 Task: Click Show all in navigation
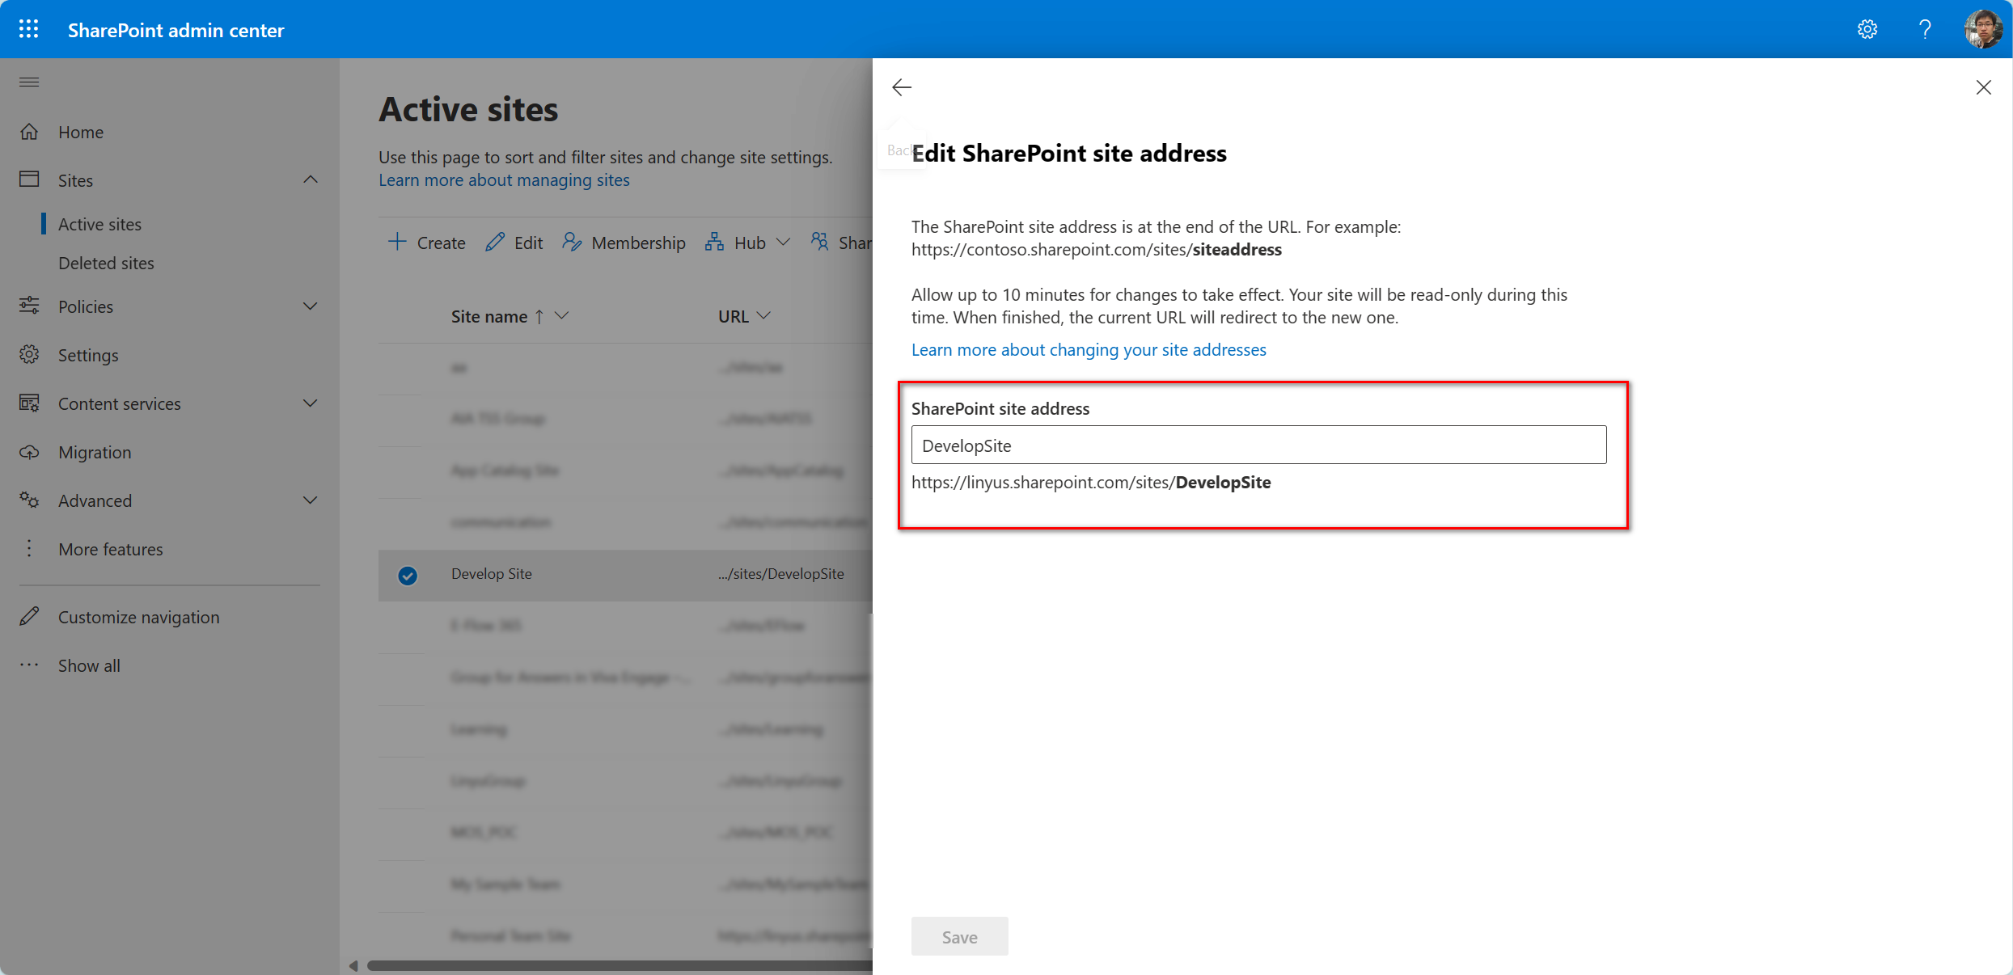[x=89, y=665]
